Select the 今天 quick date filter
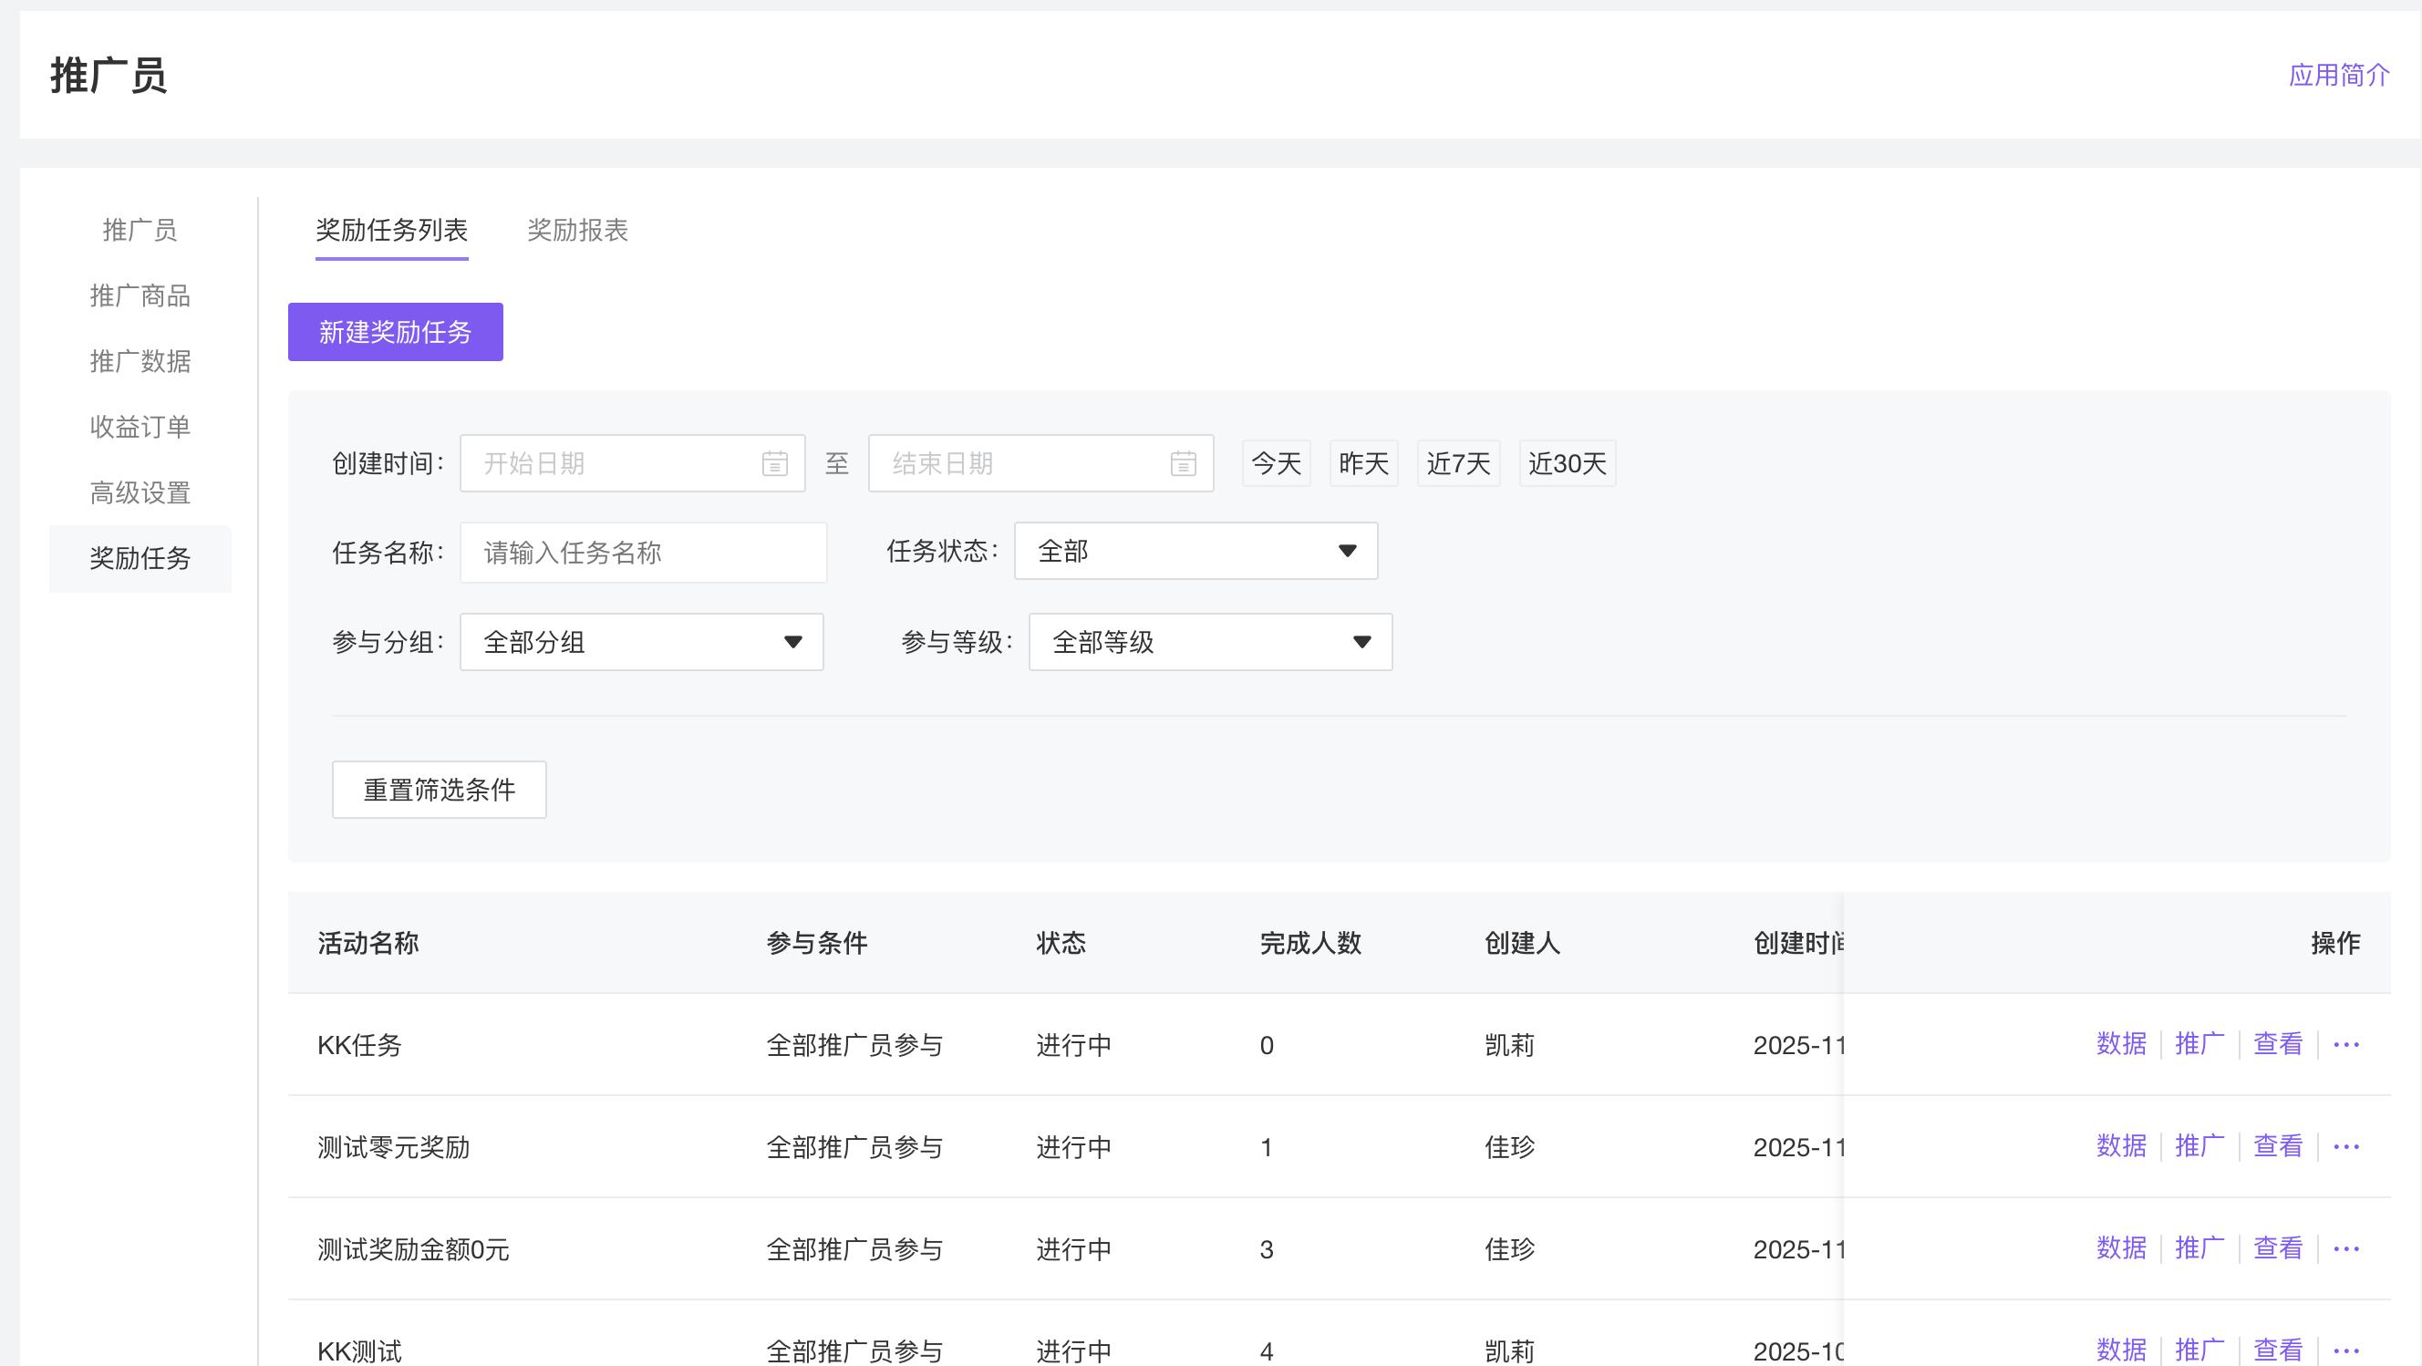Image resolution: width=2422 pixels, height=1366 pixels. [1276, 463]
